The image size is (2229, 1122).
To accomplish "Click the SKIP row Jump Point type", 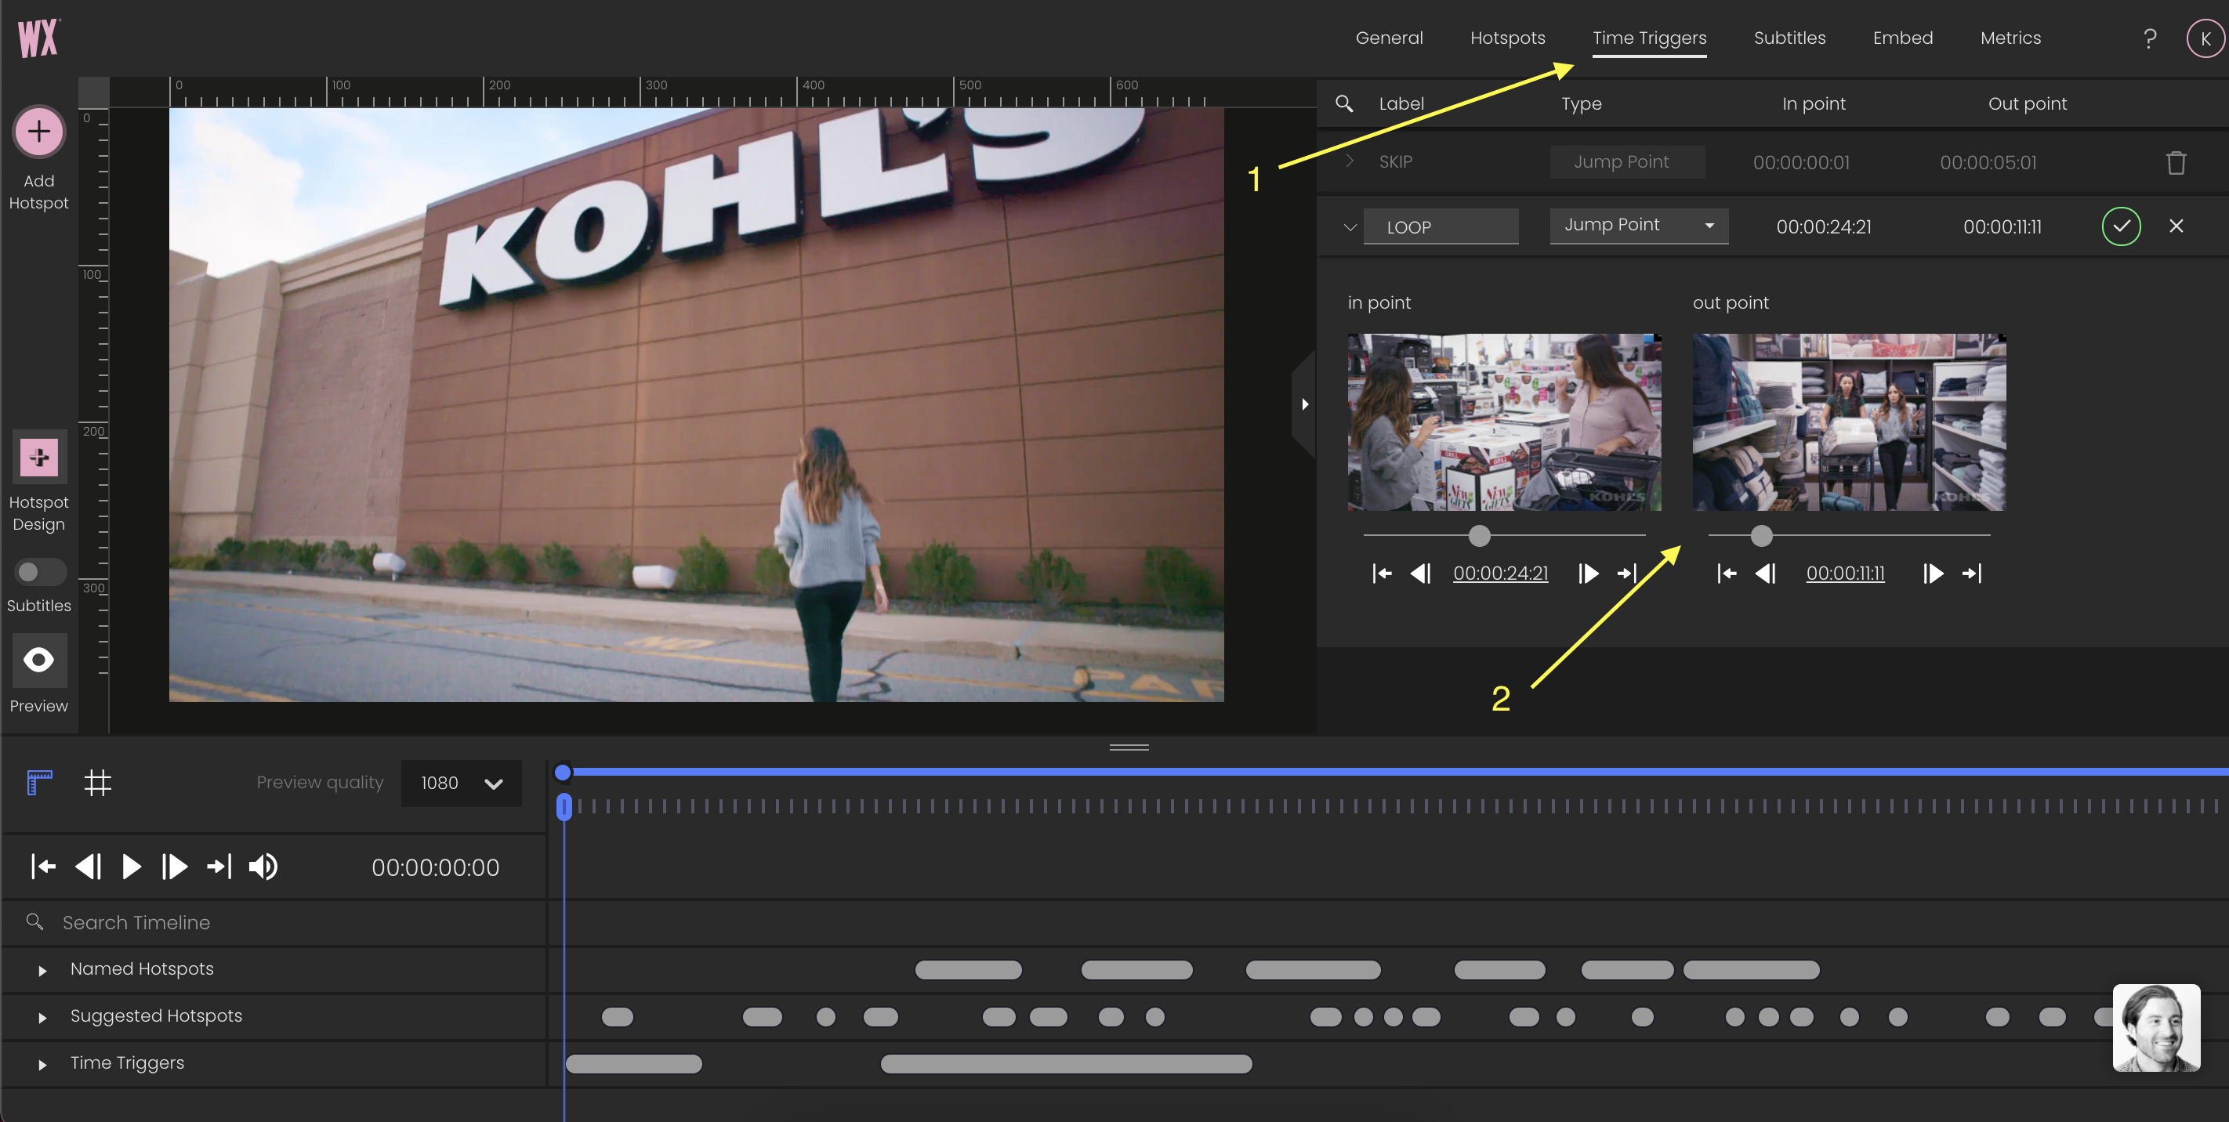I will (1627, 161).
